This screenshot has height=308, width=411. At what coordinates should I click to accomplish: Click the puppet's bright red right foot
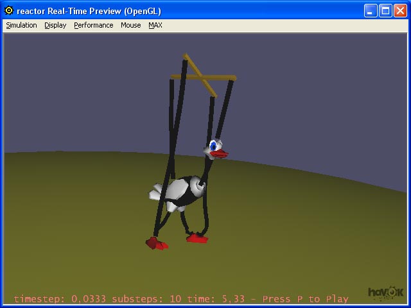(197, 239)
